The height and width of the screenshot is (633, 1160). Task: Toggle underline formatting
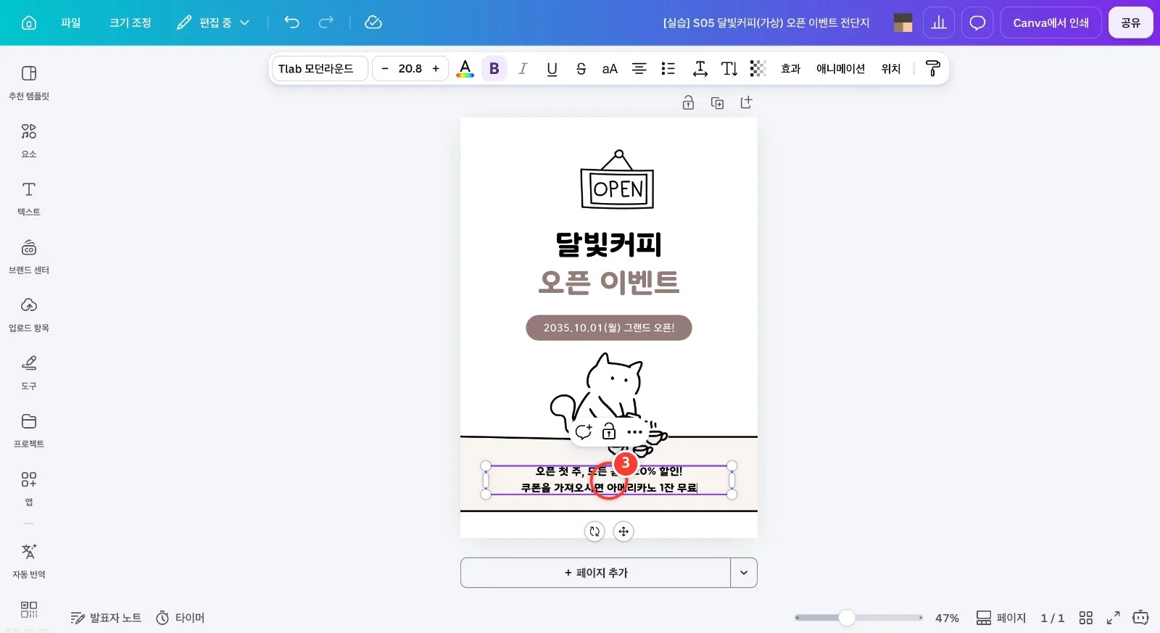click(552, 68)
